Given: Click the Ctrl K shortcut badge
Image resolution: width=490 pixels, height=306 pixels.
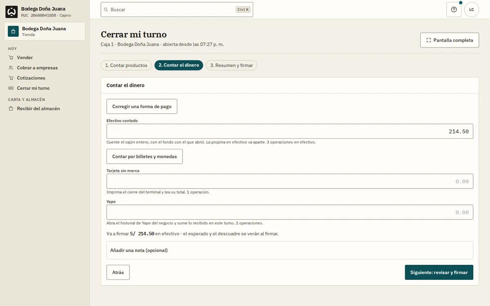Looking at the screenshot, I should 243,9.
